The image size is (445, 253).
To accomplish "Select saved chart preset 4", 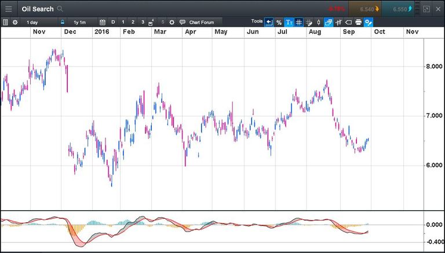I will (x=151, y=22).
